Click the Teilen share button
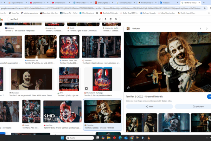 point(149,106)
